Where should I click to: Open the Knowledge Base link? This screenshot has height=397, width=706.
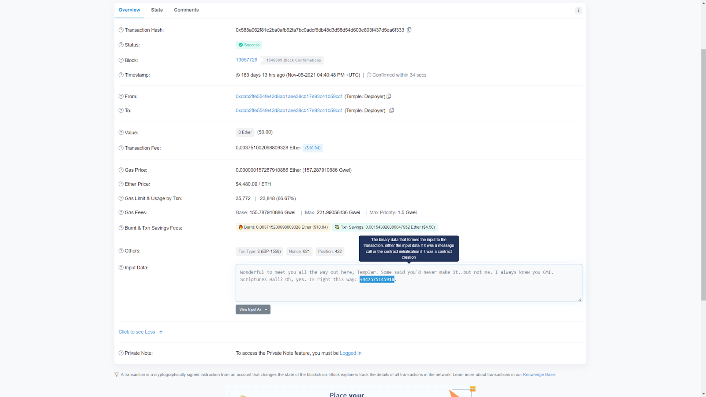(x=539, y=375)
